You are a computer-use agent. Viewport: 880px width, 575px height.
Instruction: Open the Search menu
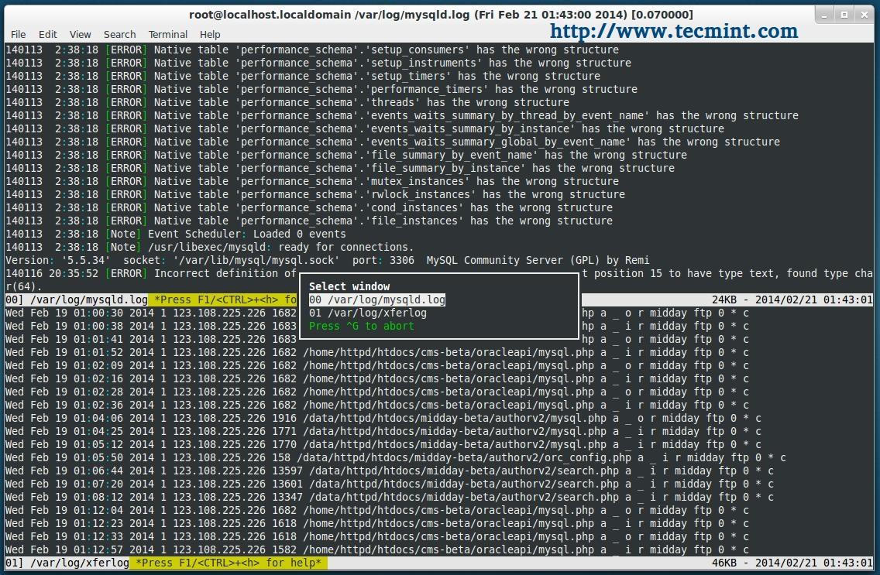[119, 34]
